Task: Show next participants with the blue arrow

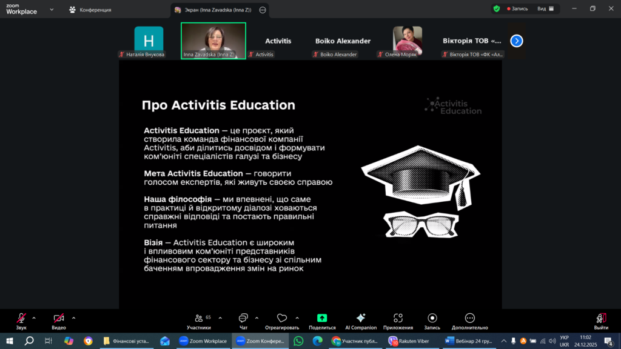Action: click(516, 41)
